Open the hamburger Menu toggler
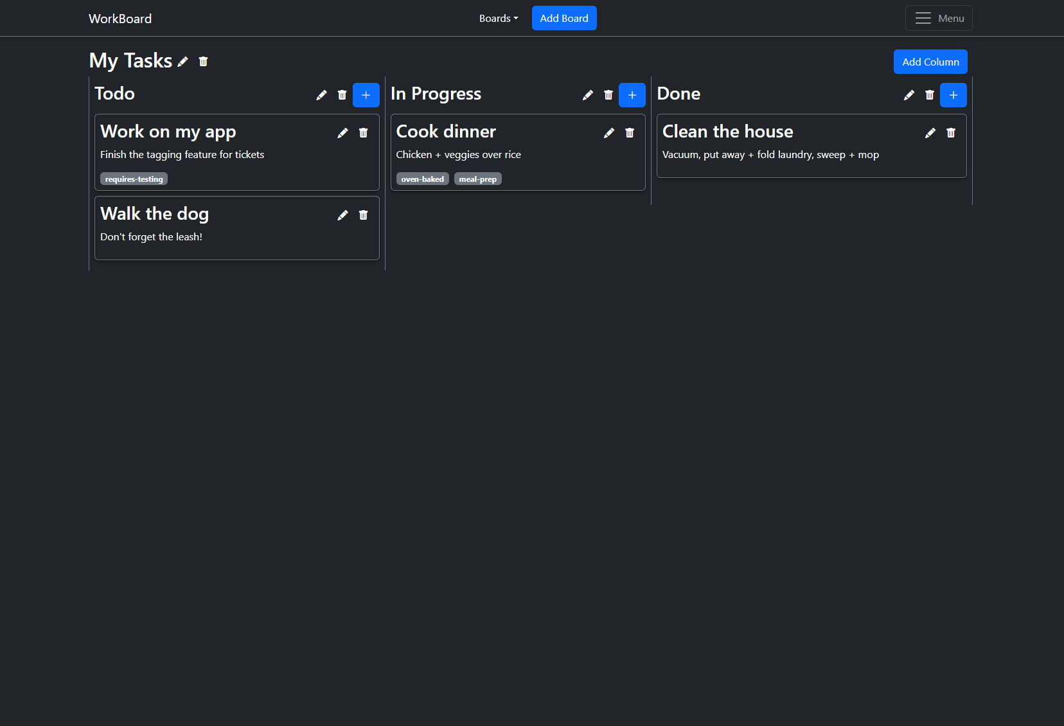 [939, 18]
